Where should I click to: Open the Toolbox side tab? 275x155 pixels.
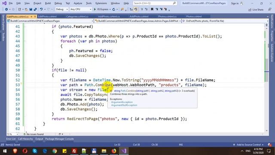(x=3, y=37)
